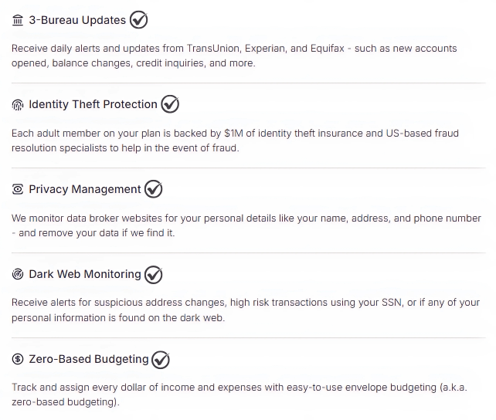
Task: Open the 3-Bureau Updates heading
Action: (x=77, y=20)
